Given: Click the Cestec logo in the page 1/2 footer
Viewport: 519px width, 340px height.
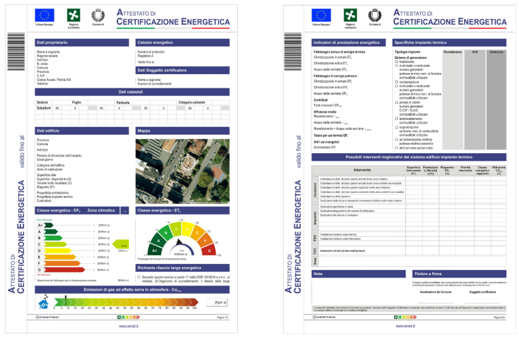Looking at the screenshot, I should click(47, 317).
